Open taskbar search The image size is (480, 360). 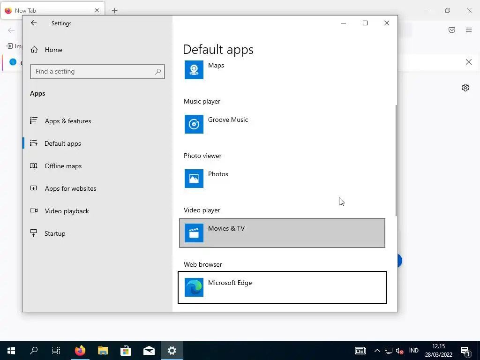coord(34,351)
